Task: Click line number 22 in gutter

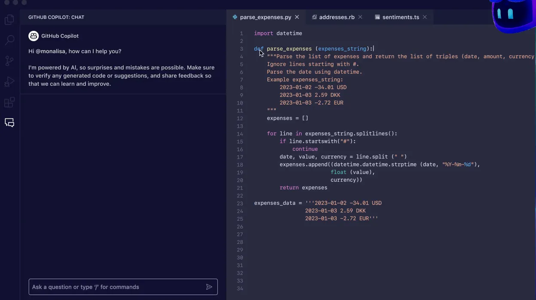Action: (240, 196)
